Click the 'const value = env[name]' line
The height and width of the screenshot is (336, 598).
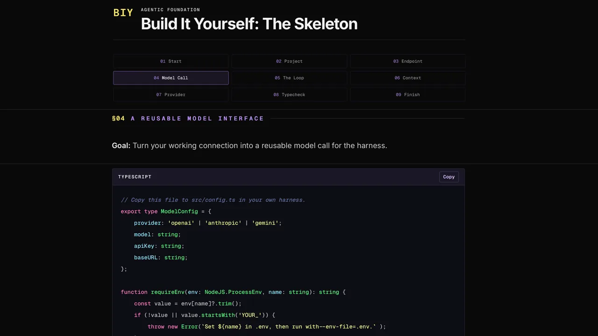188,303
